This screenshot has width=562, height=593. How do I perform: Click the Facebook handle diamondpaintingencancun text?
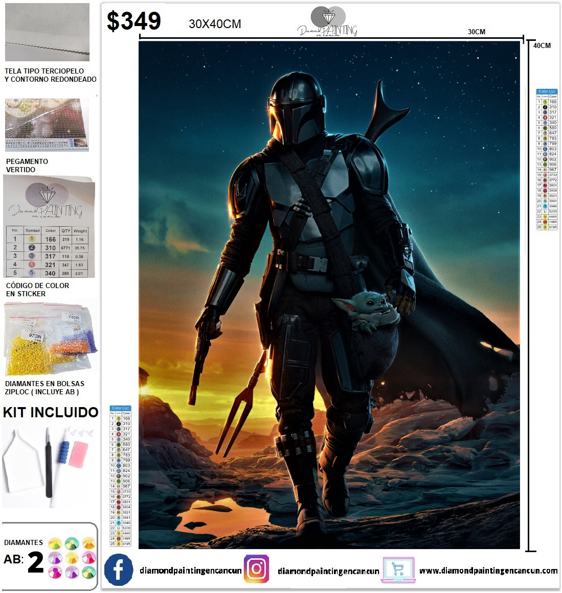point(190,571)
